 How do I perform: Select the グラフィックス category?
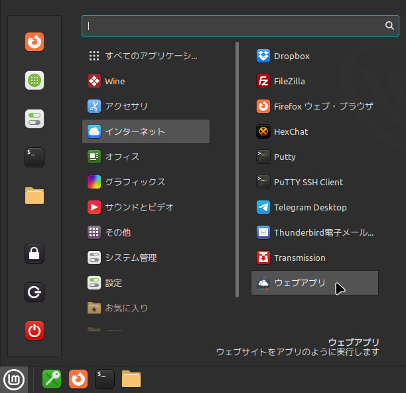pos(146,182)
